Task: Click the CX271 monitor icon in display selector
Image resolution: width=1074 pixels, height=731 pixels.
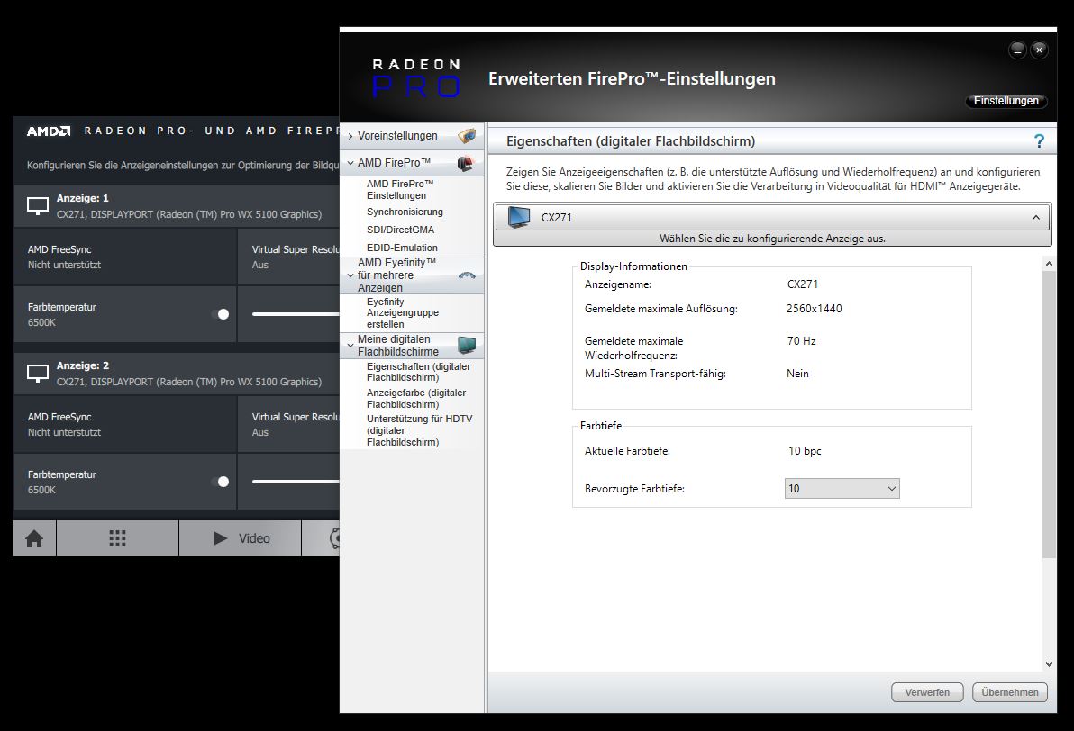Action: coord(518,217)
